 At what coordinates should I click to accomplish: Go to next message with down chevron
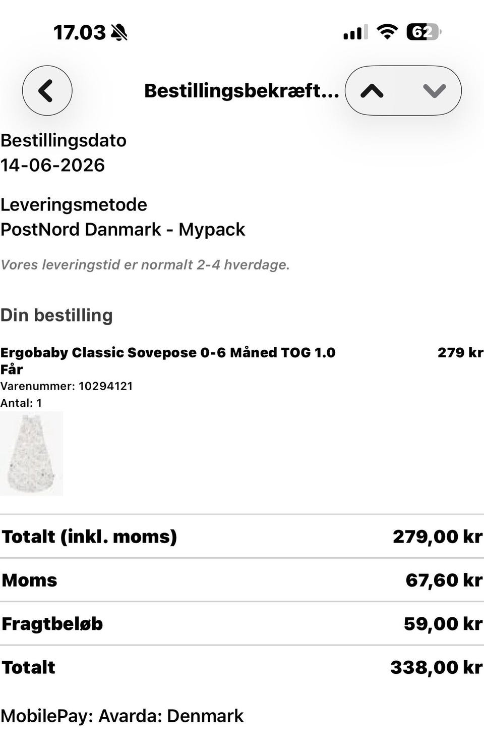click(x=434, y=91)
